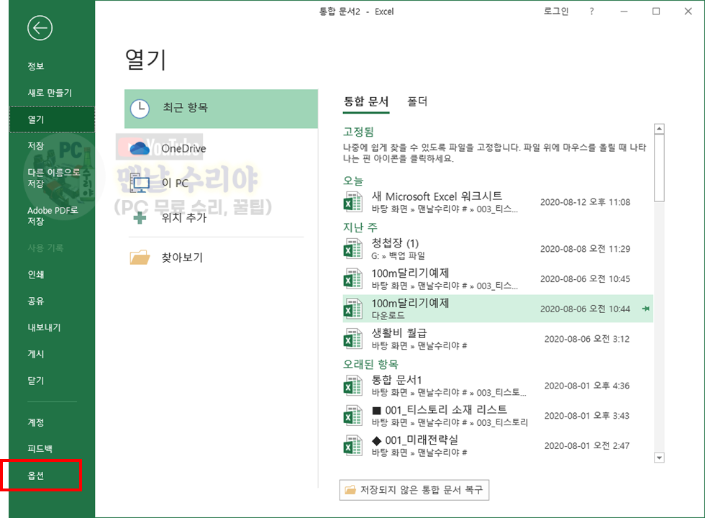The width and height of the screenshot is (705, 518).
Task: Open the 001_미래전략실 file
Action: (x=498, y=445)
